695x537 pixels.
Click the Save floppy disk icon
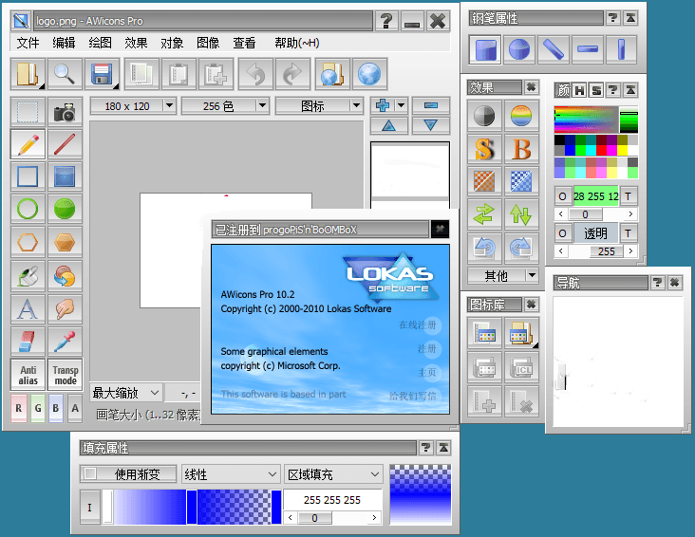[x=102, y=74]
